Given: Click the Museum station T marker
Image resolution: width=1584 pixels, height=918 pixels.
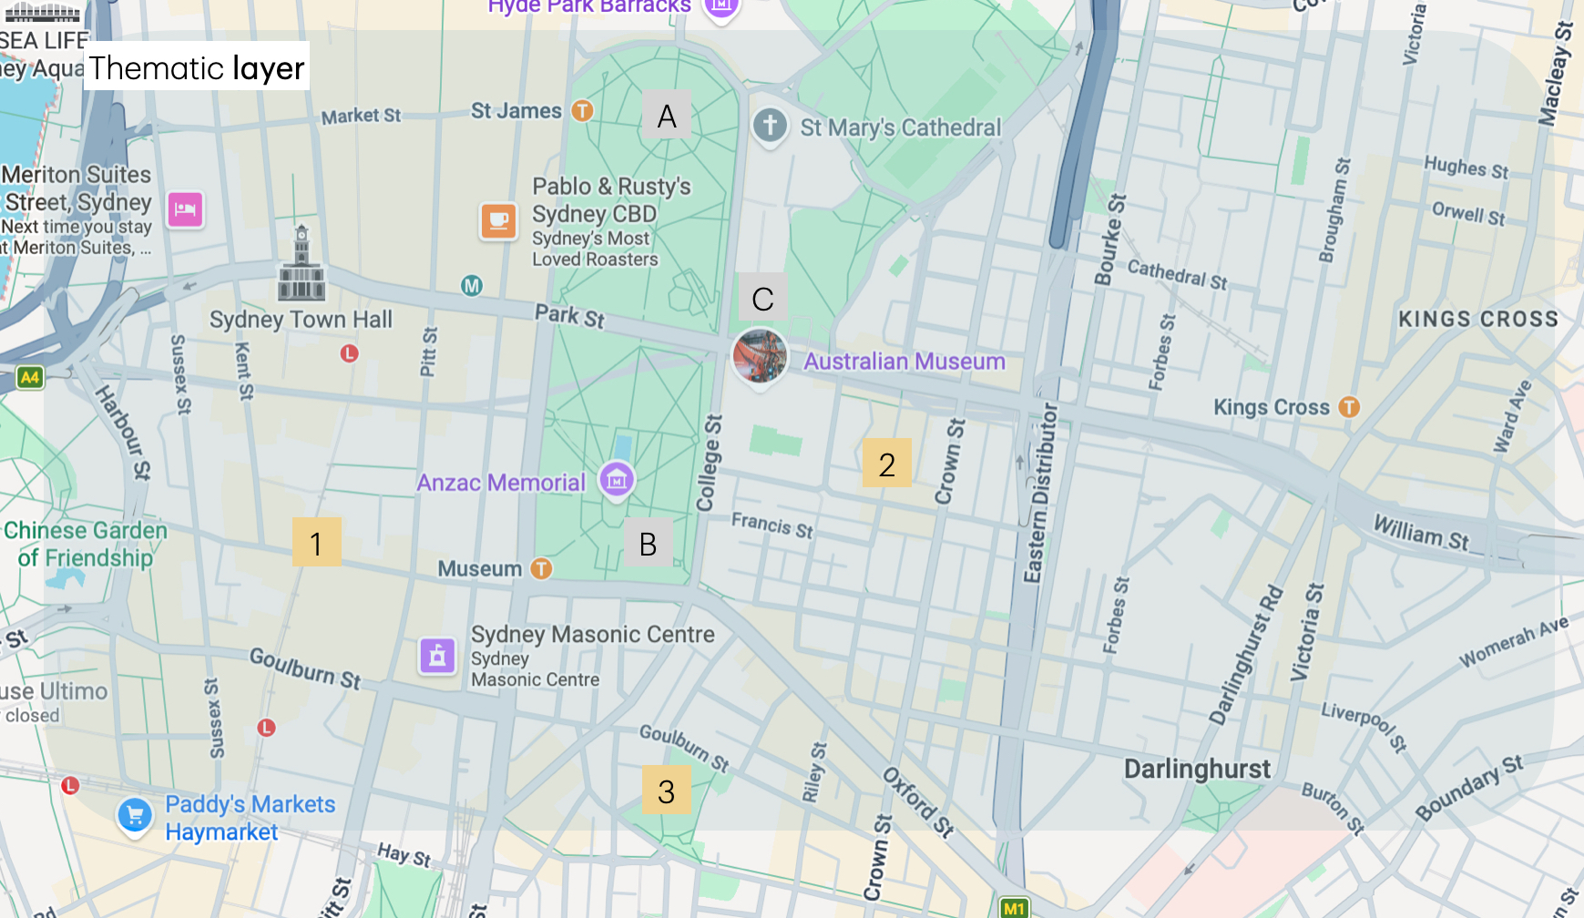Looking at the screenshot, I should [541, 568].
